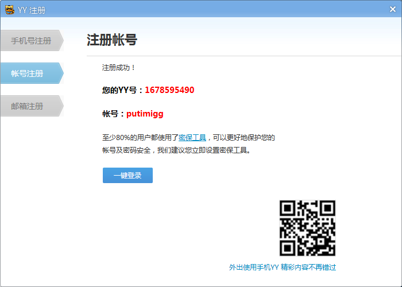Switch to 手机号注册 tab
This screenshot has height=287, width=402.
tap(32, 41)
